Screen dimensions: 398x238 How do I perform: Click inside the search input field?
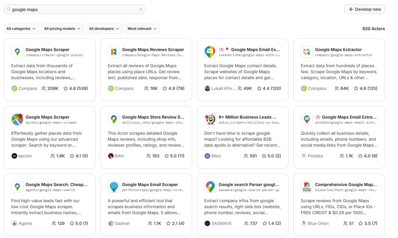(75, 9)
